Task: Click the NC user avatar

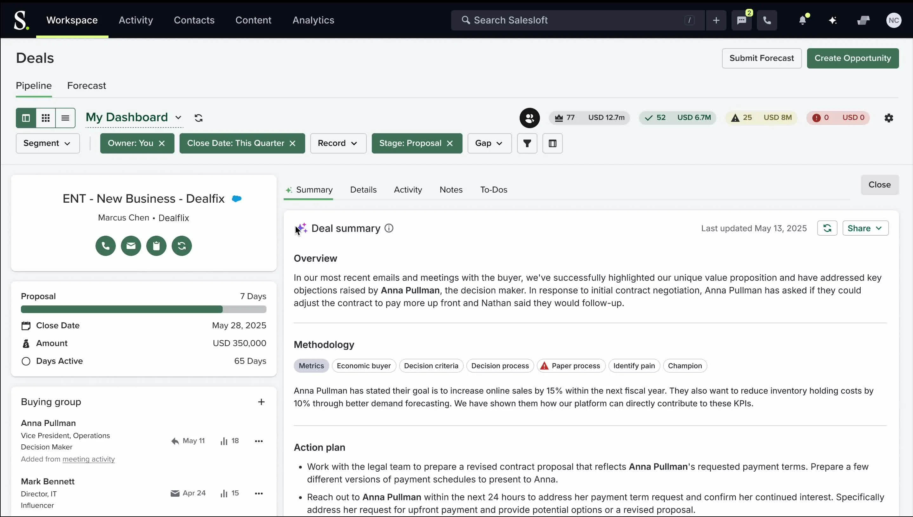Action: [x=893, y=20]
